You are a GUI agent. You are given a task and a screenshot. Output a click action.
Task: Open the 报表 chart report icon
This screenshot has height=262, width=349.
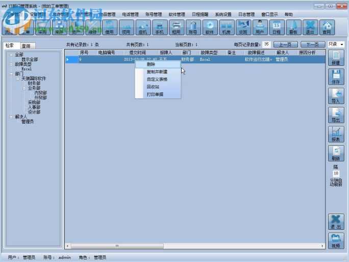point(336,134)
